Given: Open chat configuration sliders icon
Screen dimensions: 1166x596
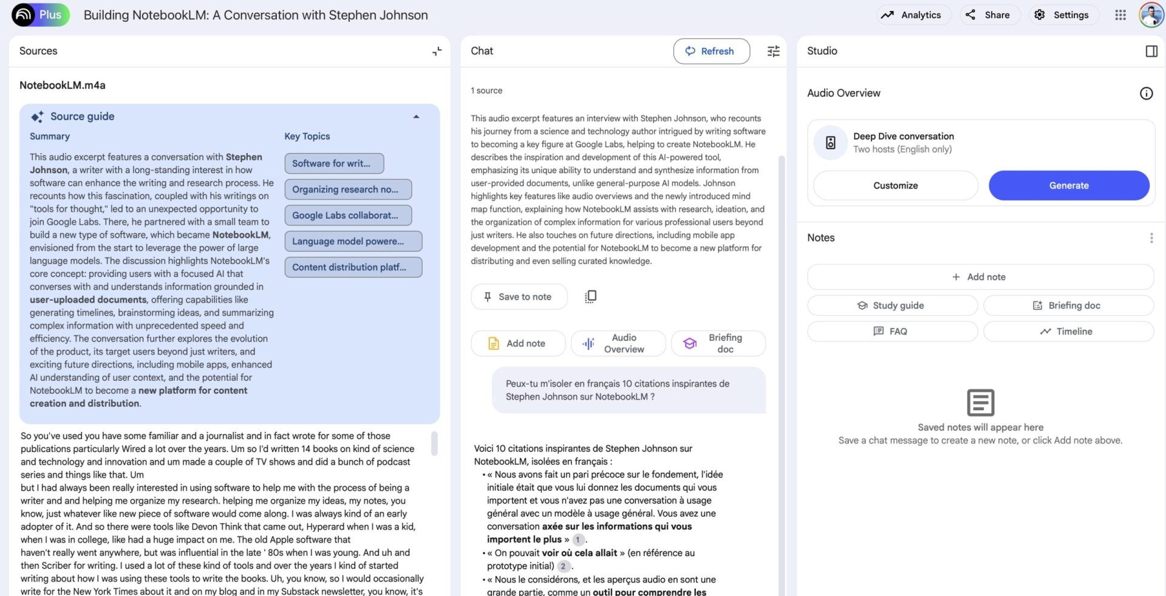Looking at the screenshot, I should (773, 51).
